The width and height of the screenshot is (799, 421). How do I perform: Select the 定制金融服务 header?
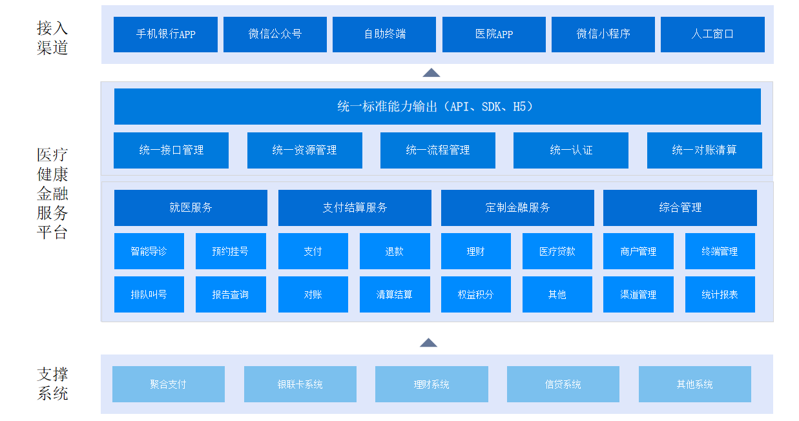tap(517, 208)
